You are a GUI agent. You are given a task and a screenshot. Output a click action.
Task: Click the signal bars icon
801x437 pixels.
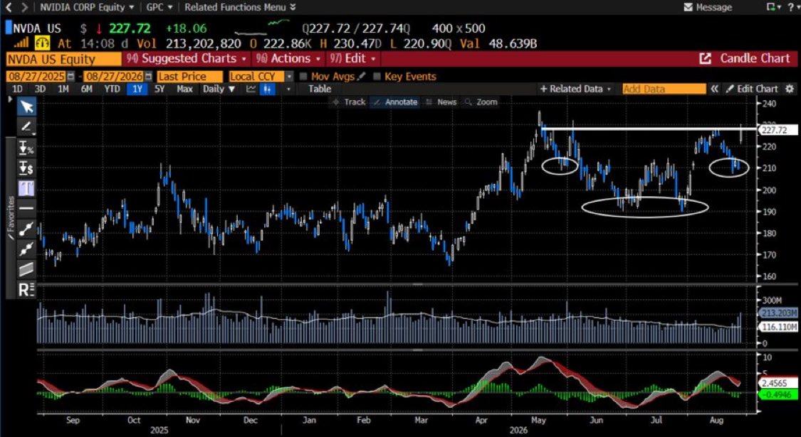click(21, 43)
